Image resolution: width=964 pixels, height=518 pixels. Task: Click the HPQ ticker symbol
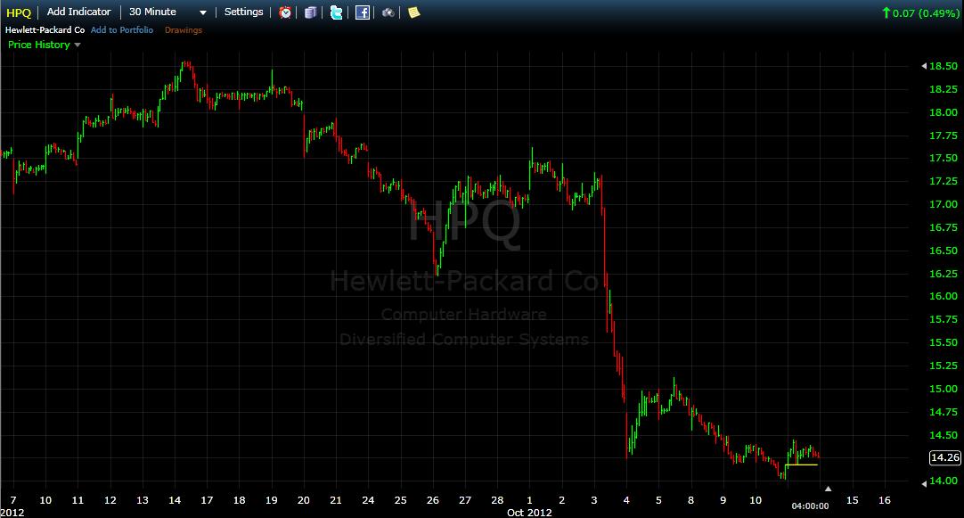tap(18, 12)
